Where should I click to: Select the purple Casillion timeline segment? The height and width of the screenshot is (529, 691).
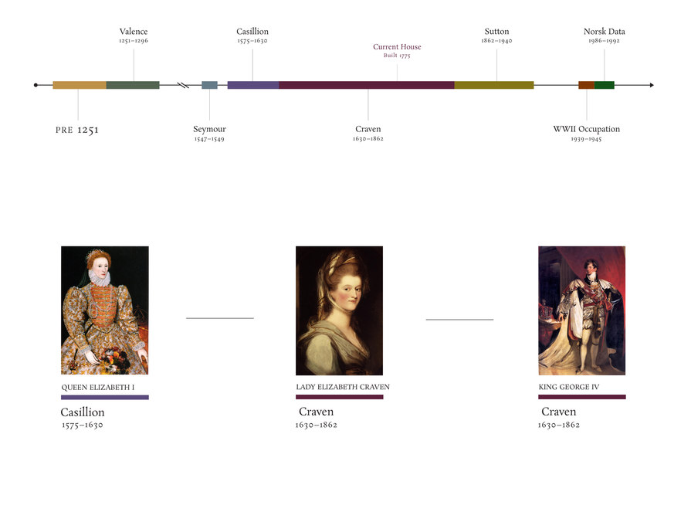(x=253, y=85)
